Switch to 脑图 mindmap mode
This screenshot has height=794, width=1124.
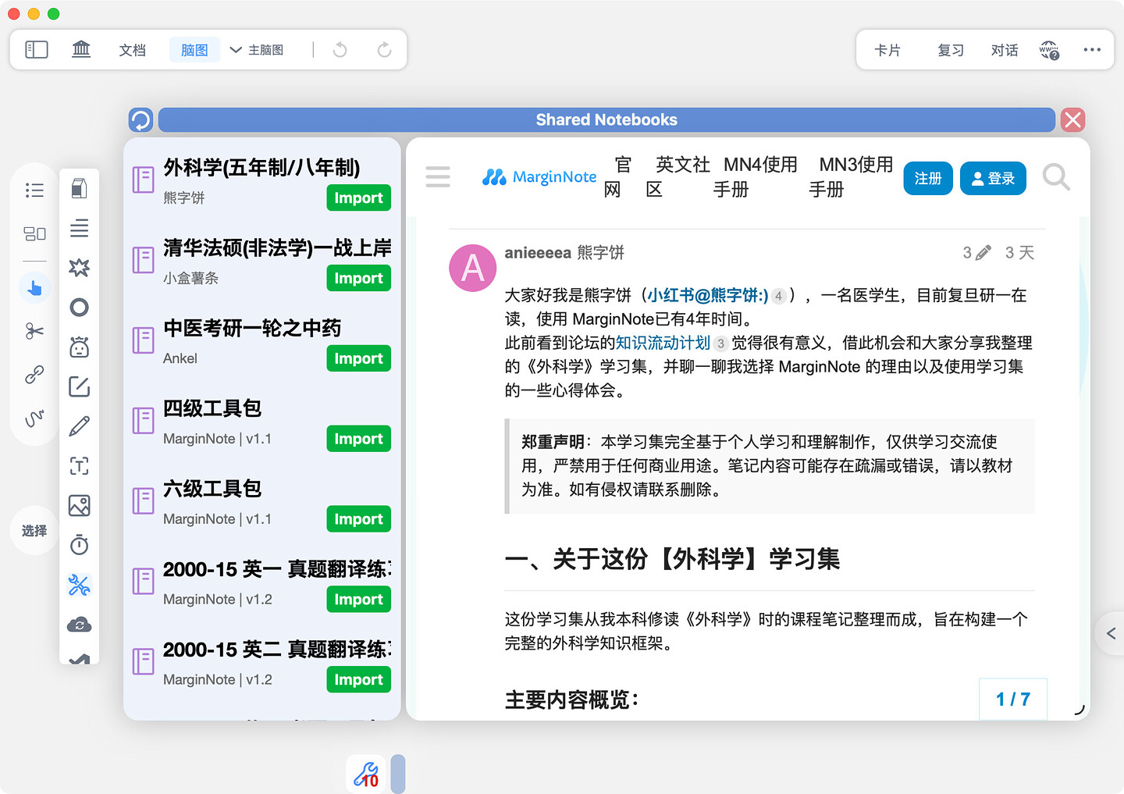[194, 50]
